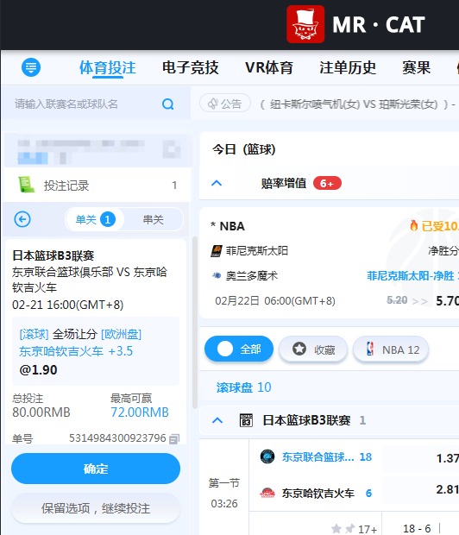This screenshot has width=459, height=535.
Task: Open the 注单历史 tab
Action: click(x=348, y=67)
